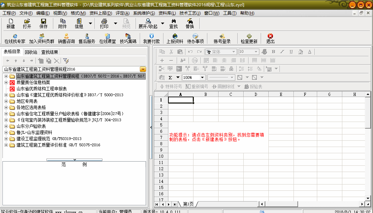Screen dimensions: 373x213
Task: Open 在线找专家 online expert icon
Action: tap(15, 38)
